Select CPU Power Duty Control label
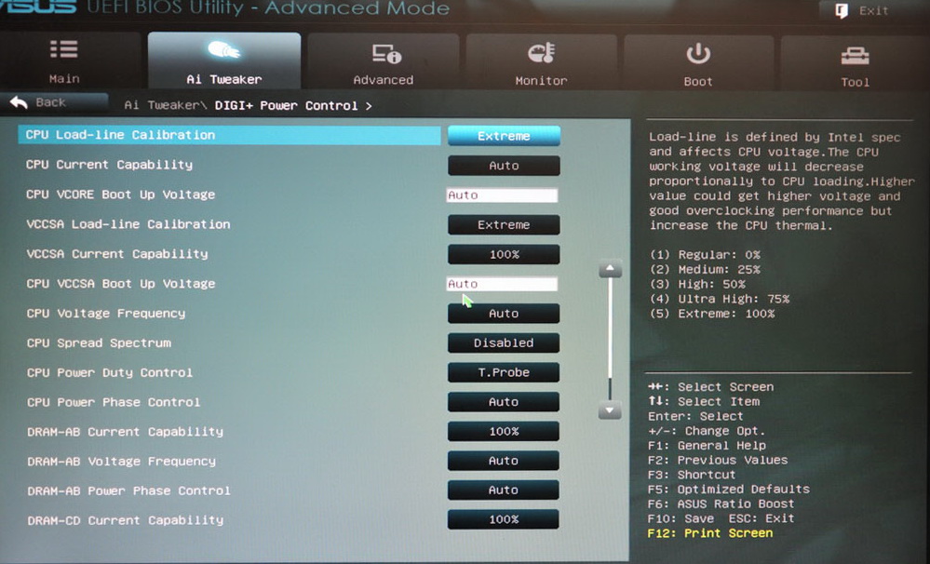 point(110,372)
